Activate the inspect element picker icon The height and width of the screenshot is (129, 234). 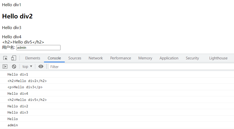pyautogui.click(x=5, y=58)
